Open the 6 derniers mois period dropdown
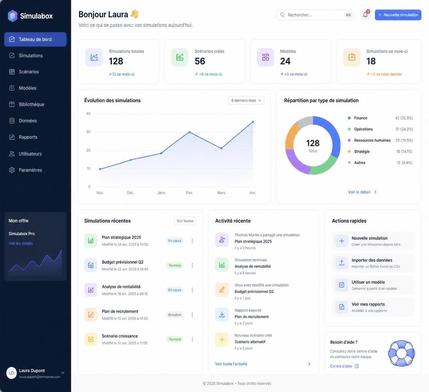The height and width of the screenshot is (392, 429). pyautogui.click(x=246, y=100)
